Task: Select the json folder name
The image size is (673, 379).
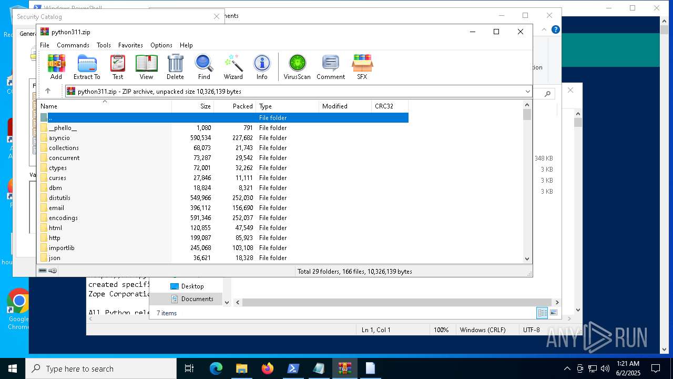Action: tap(55, 258)
